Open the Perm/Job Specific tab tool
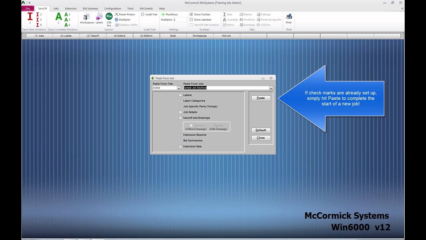 click(x=269, y=20)
